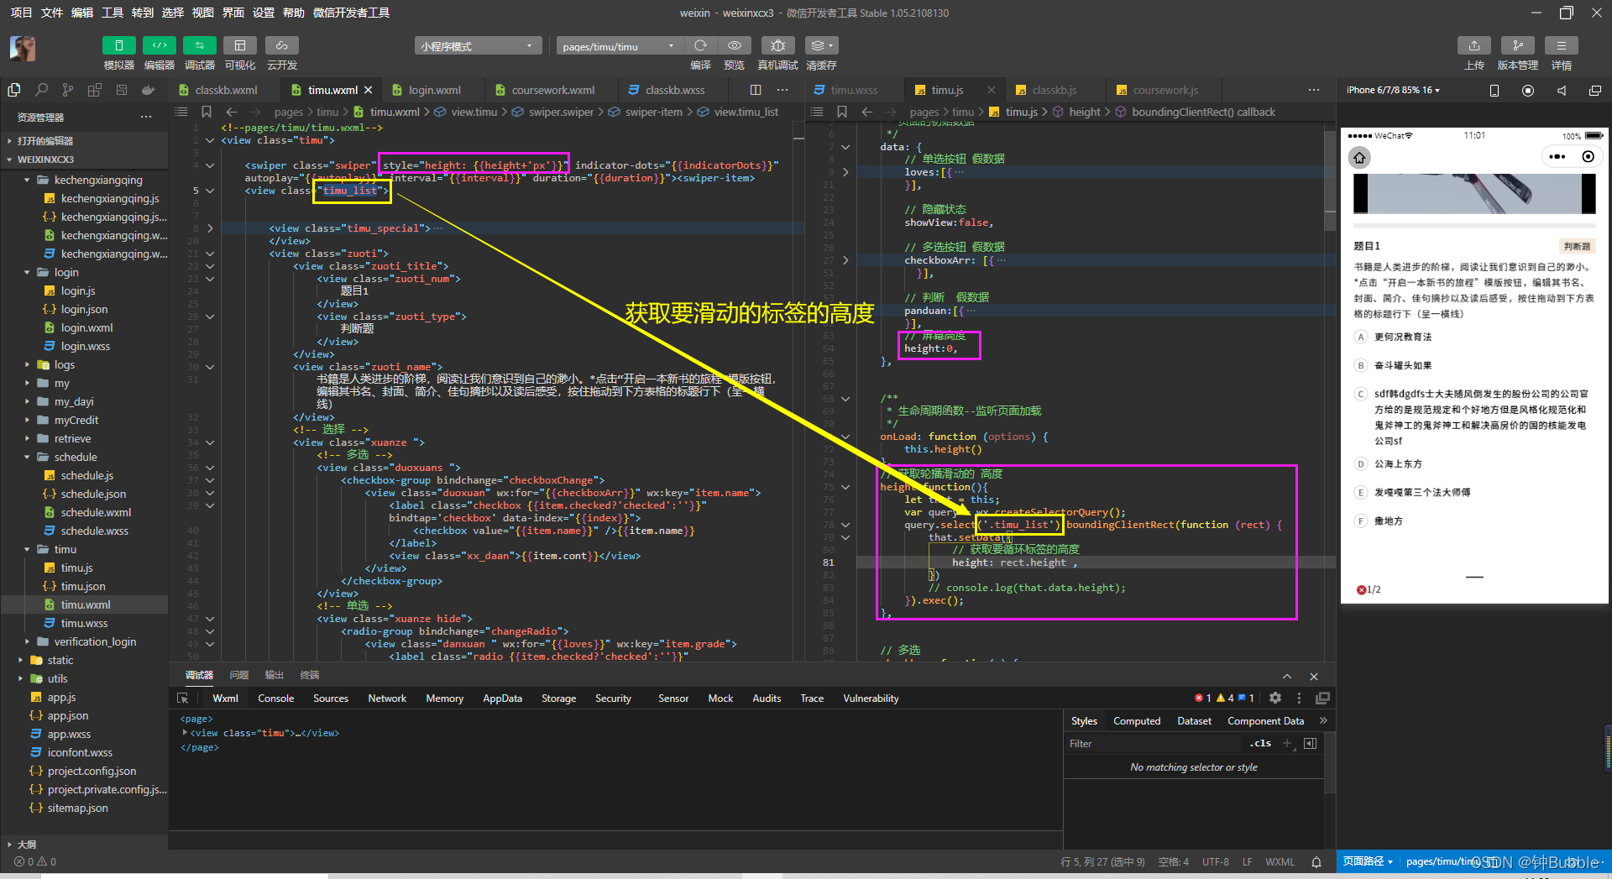Open the AppData devtools tab
This screenshot has height=879, width=1612.
pos(502,698)
